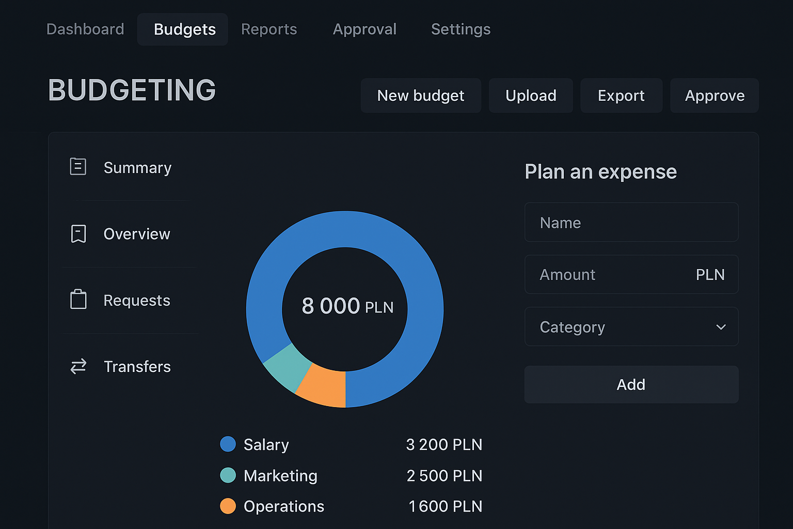Viewport: 793px width, 529px height.
Task: Click the Transfers arrows icon
Action: 78,366
